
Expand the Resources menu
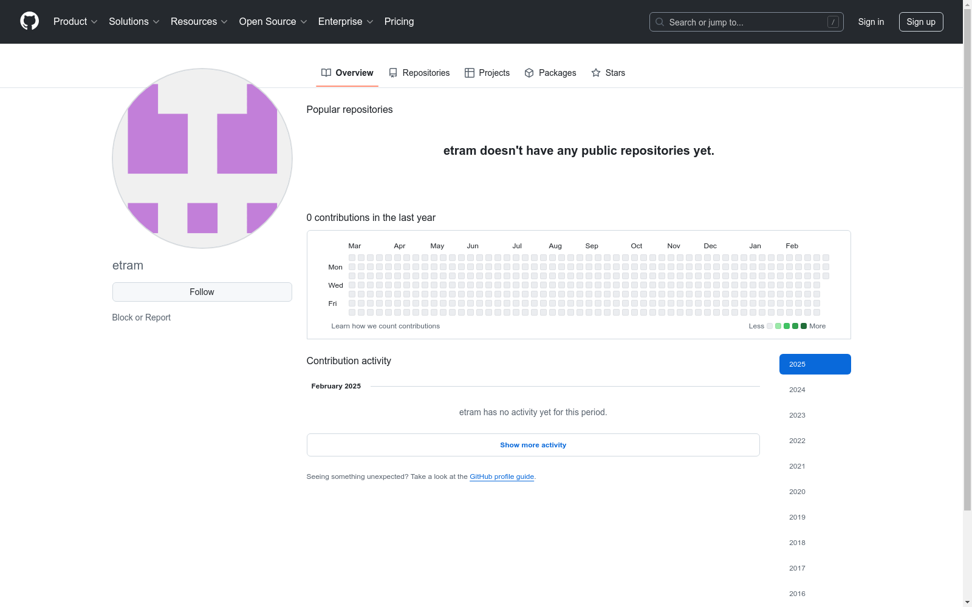click(x=199, y=22)
